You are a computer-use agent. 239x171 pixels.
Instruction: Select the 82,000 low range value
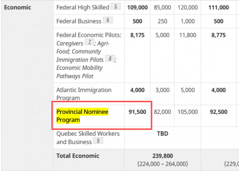(x=162, y=112)
